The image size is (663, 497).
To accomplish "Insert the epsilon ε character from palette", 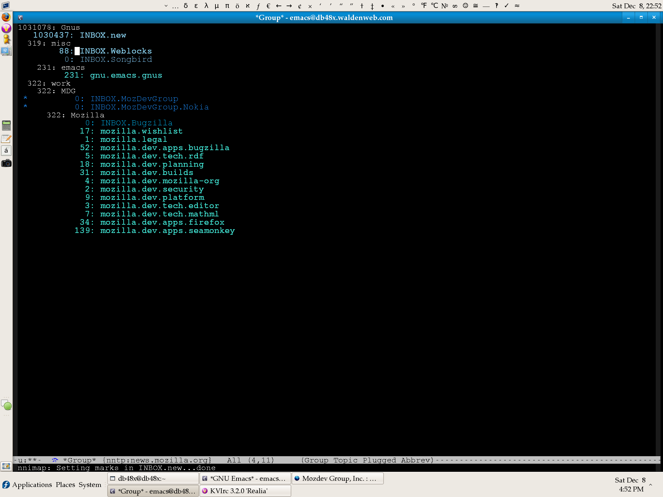I will [x=196, y=6].
